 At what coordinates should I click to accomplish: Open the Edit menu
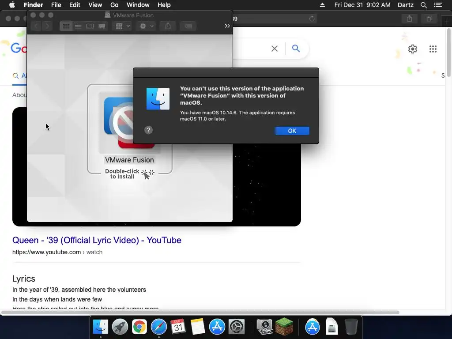pos(75,5)
